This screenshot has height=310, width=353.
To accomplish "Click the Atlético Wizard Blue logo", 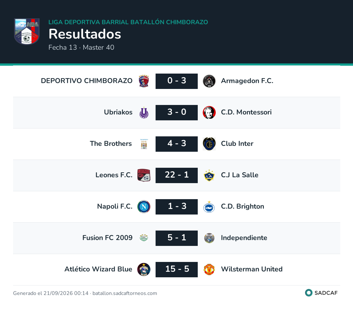I will tap(144, 269).
